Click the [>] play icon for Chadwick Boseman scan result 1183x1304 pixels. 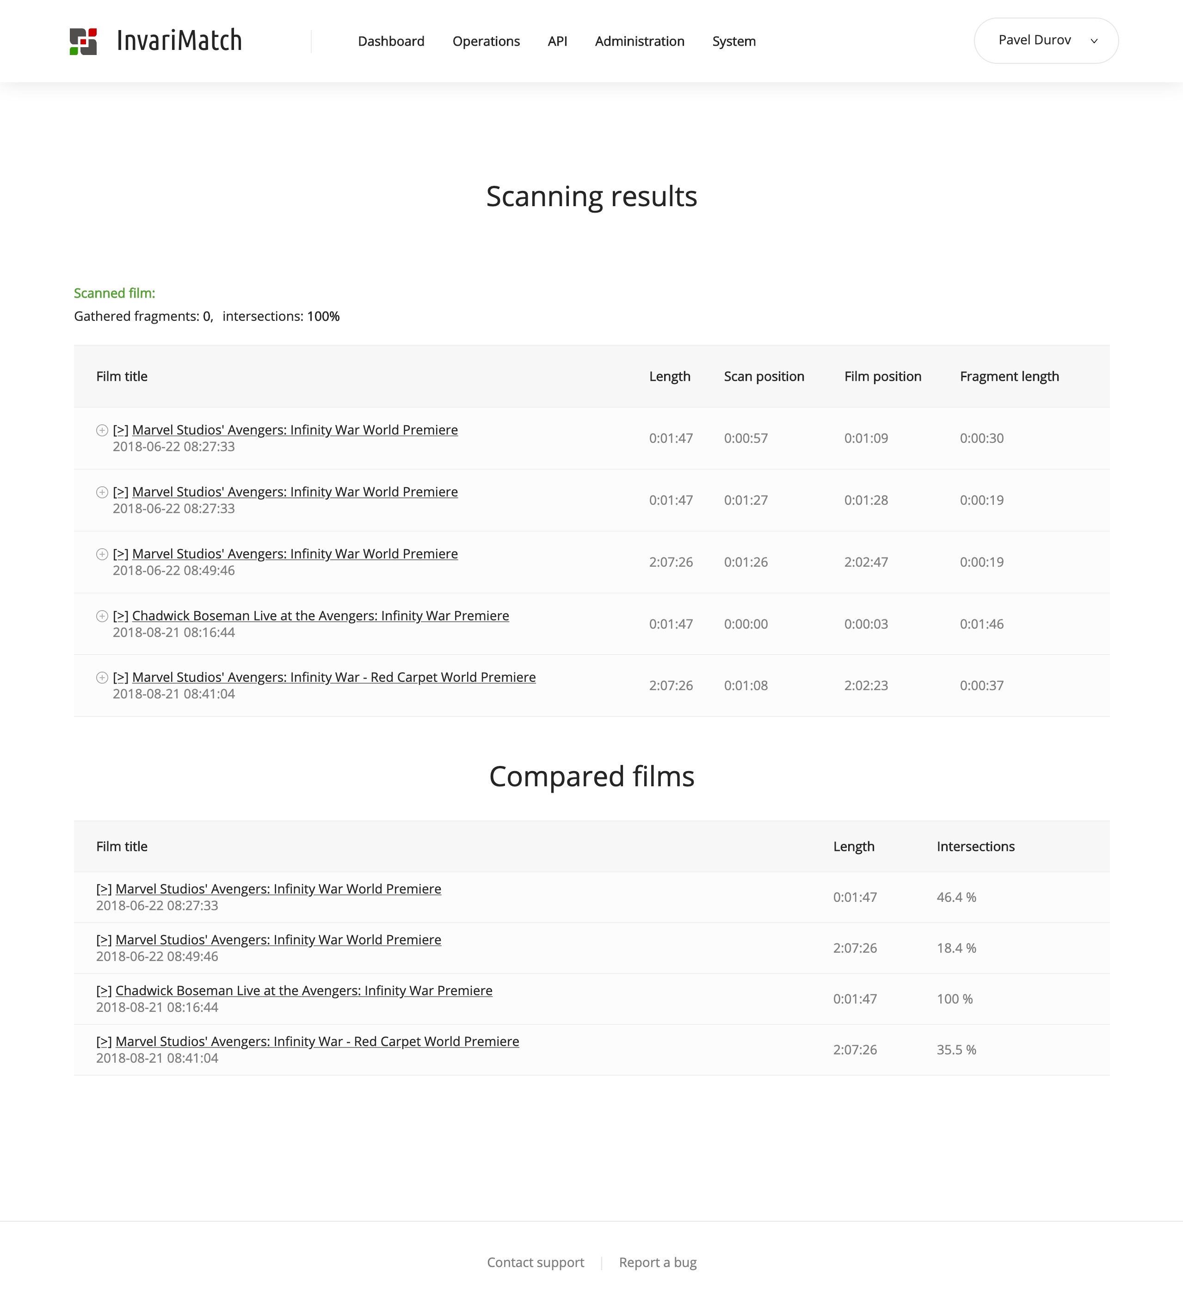click(x=120, y=616)
